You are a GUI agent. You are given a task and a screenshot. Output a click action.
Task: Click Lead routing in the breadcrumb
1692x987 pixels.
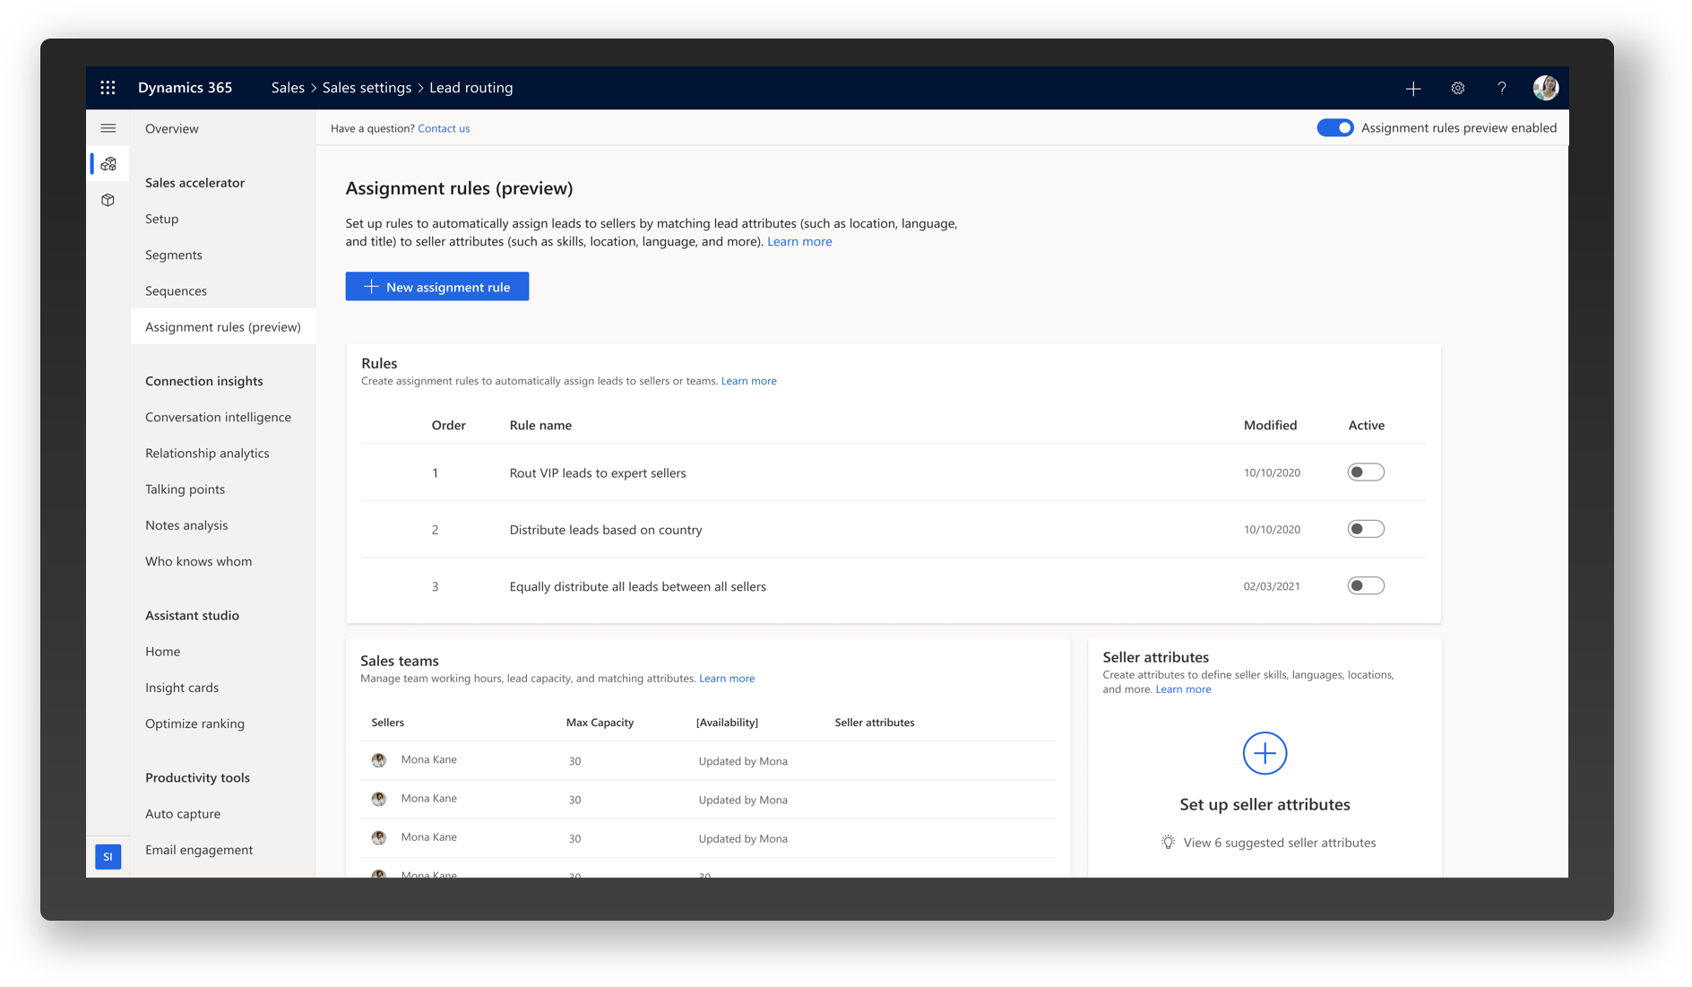470,88
